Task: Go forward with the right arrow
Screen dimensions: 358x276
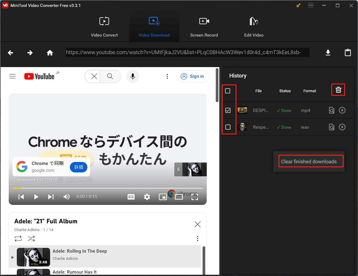Action: pyautogui.click(x=30, y=53)
